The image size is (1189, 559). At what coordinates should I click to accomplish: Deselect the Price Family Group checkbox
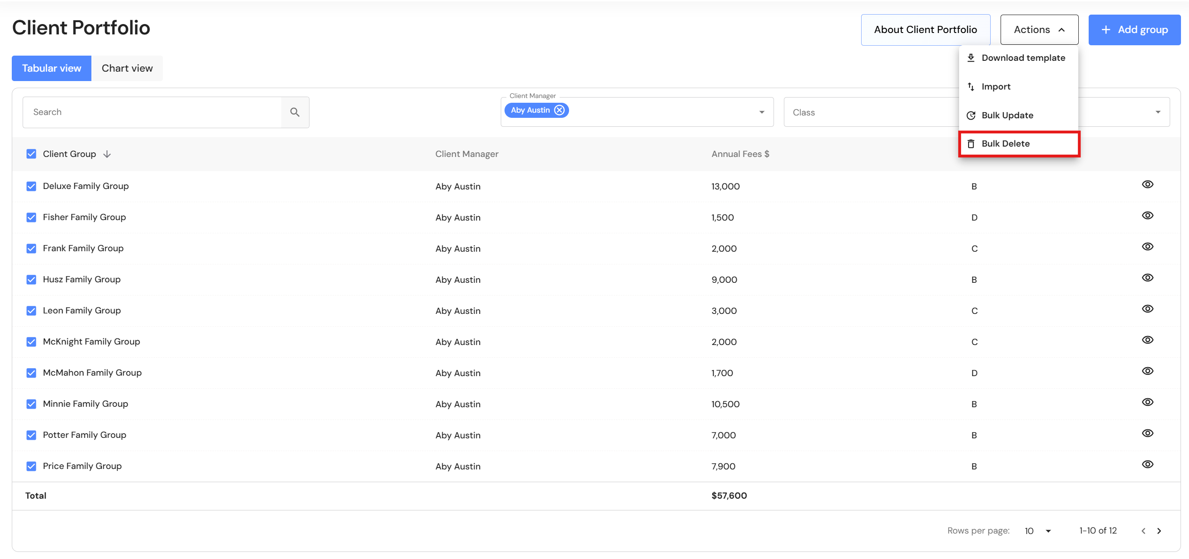point(31,466)
